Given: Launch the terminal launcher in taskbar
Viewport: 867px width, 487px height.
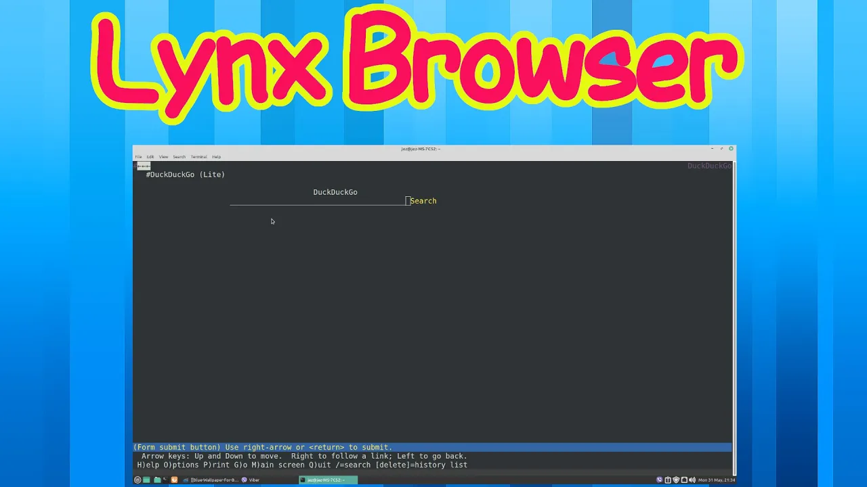Looking at the screenshot, I should point(166,480).
